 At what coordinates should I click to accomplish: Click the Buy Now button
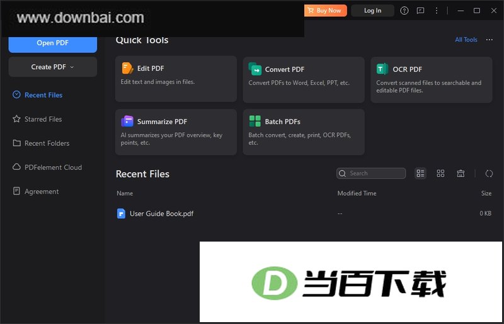326,11
